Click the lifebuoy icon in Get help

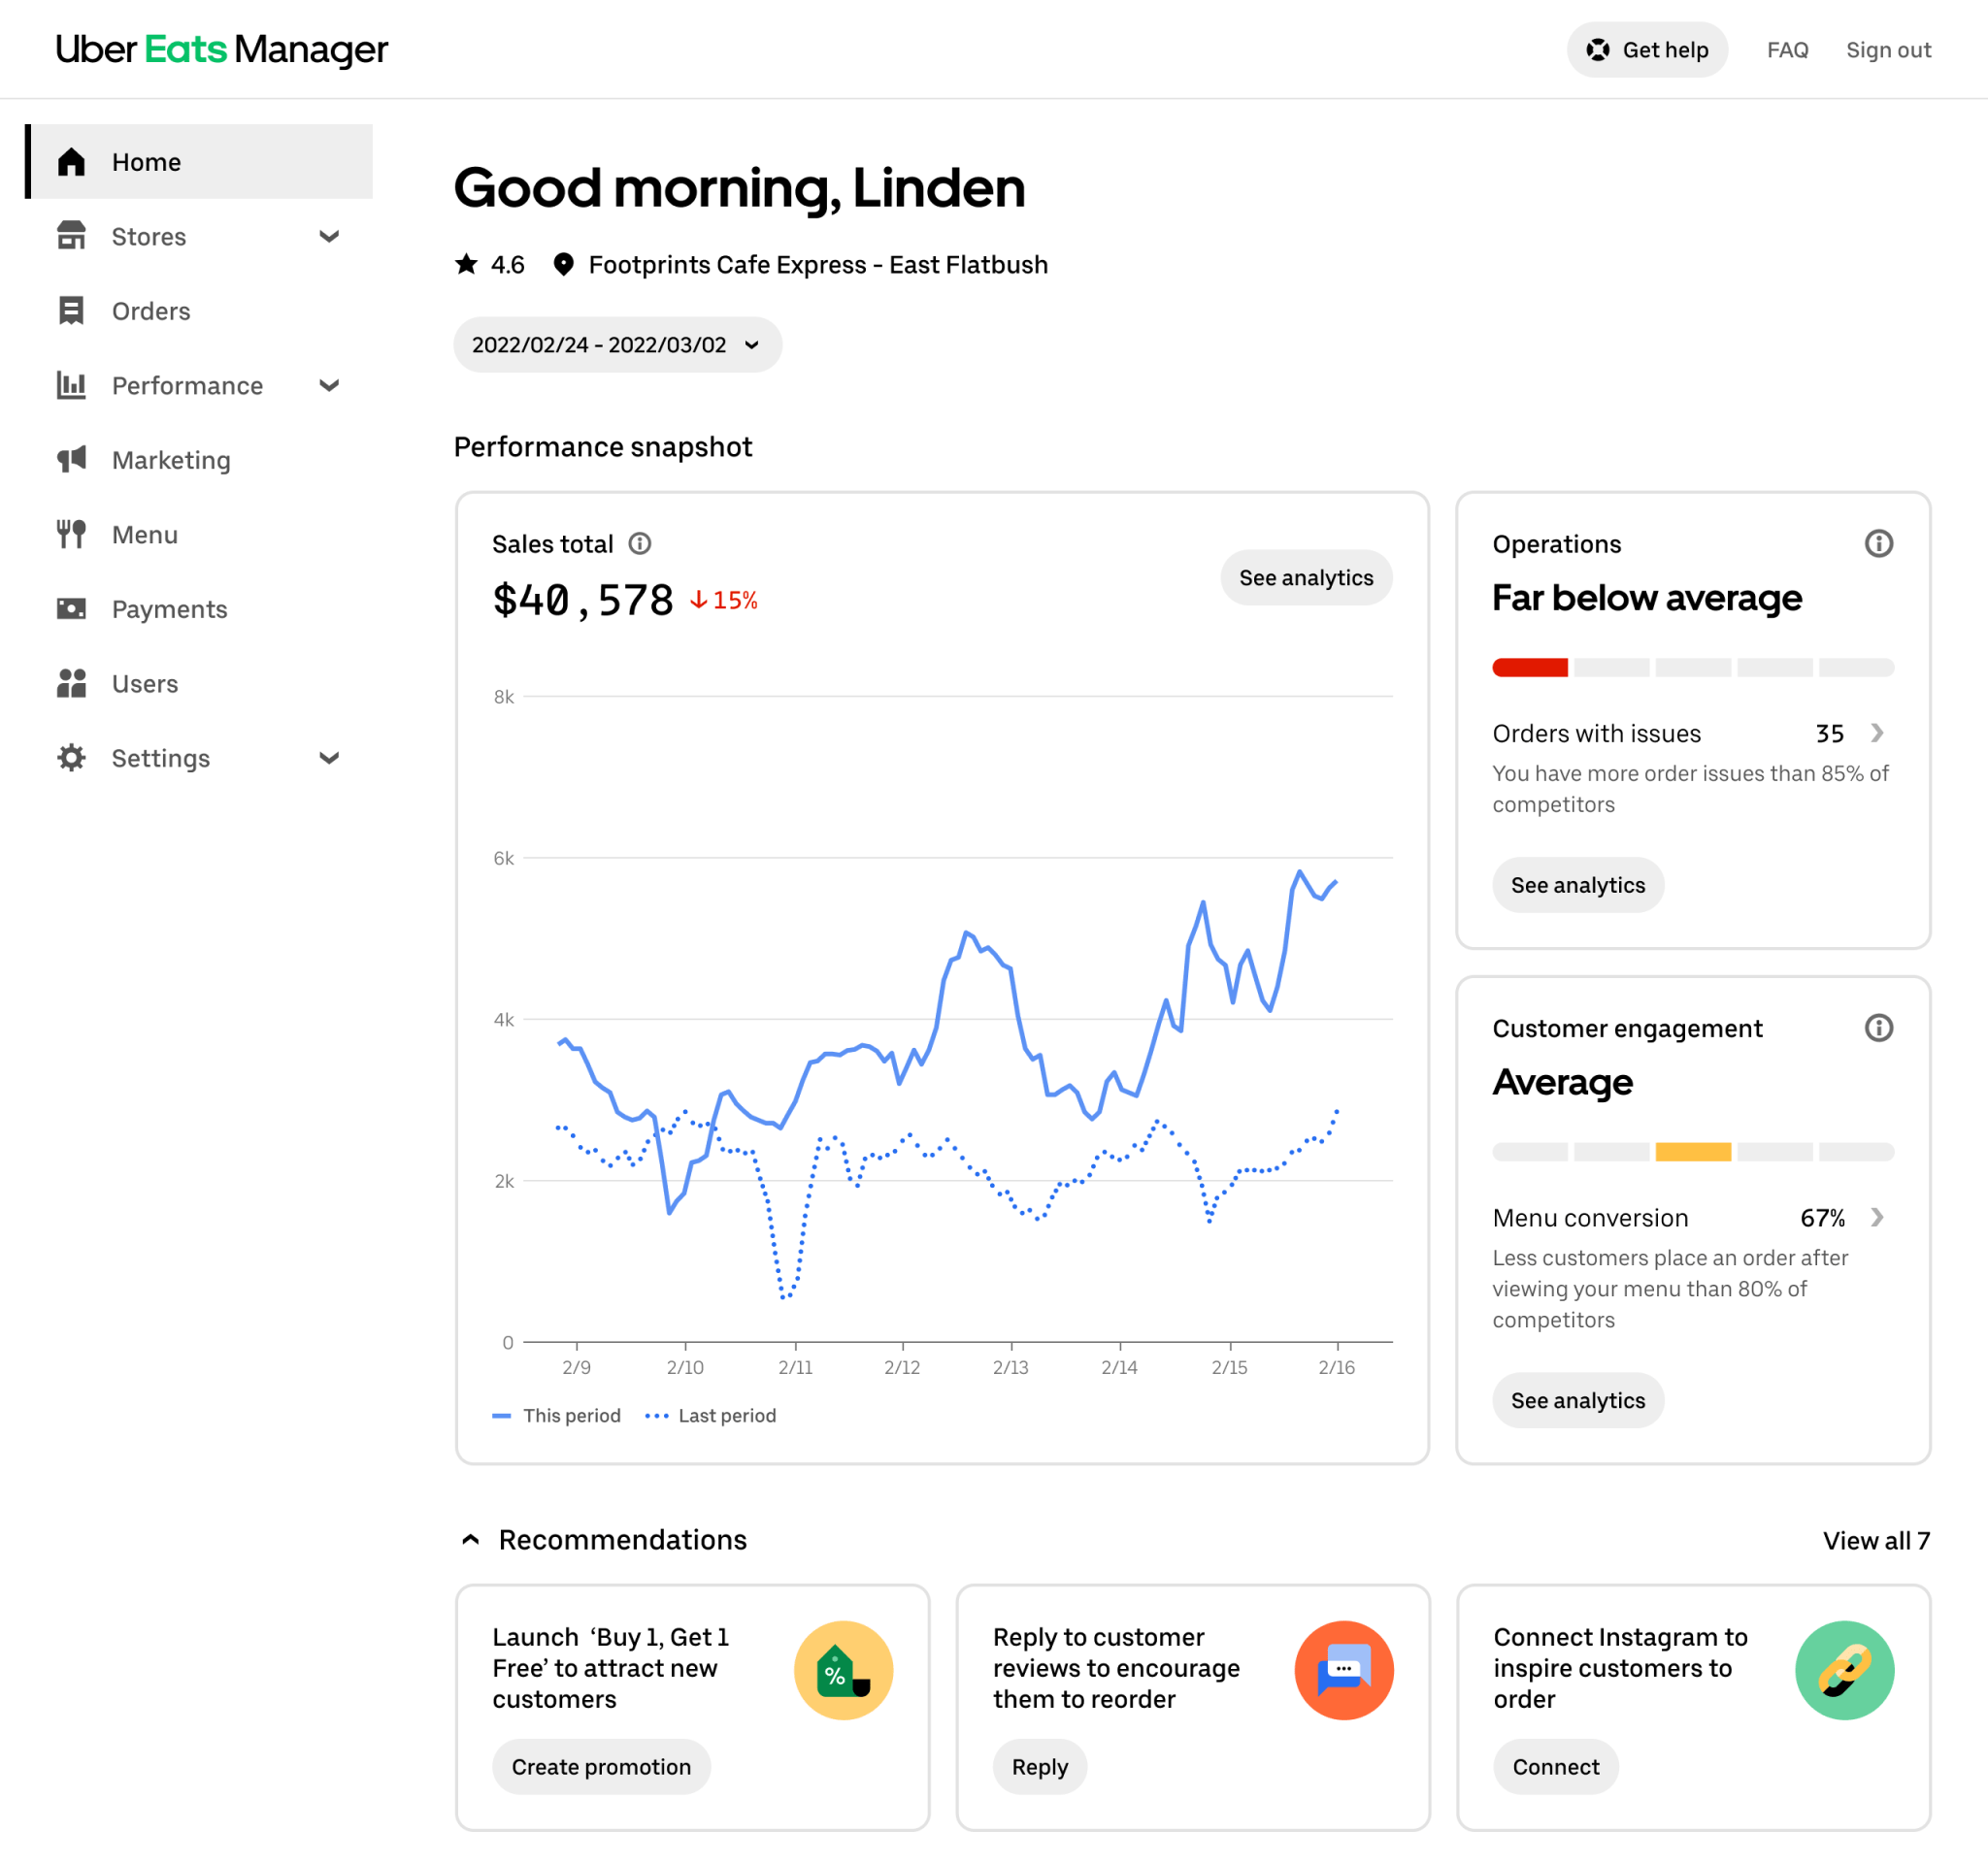1598,50
